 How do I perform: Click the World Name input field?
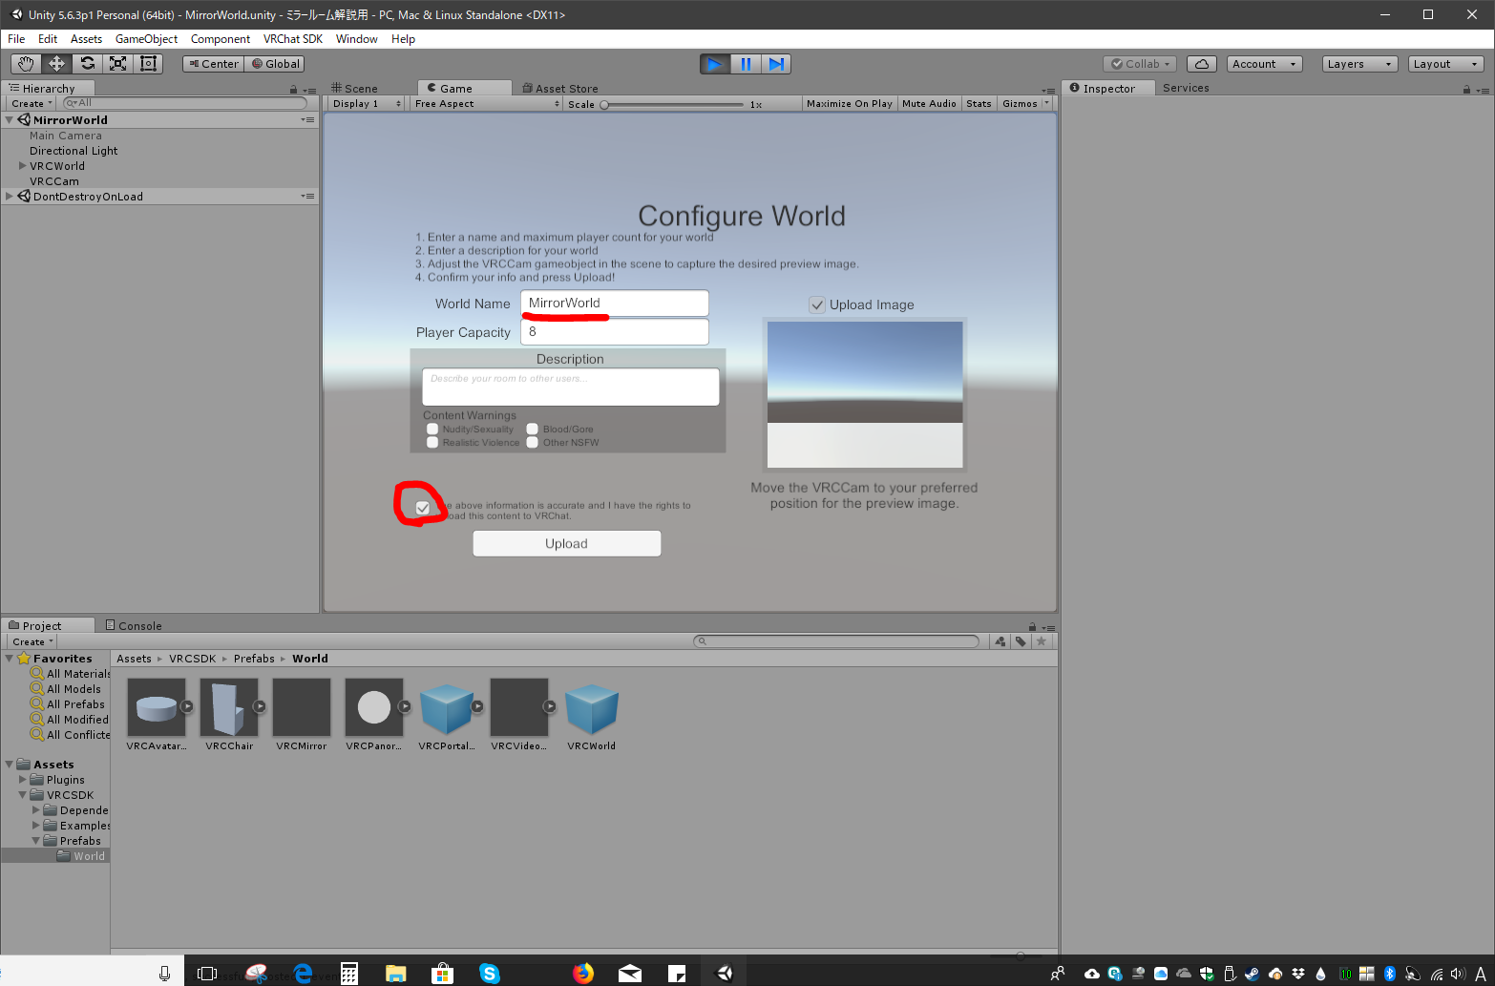[x=615, y=304]
